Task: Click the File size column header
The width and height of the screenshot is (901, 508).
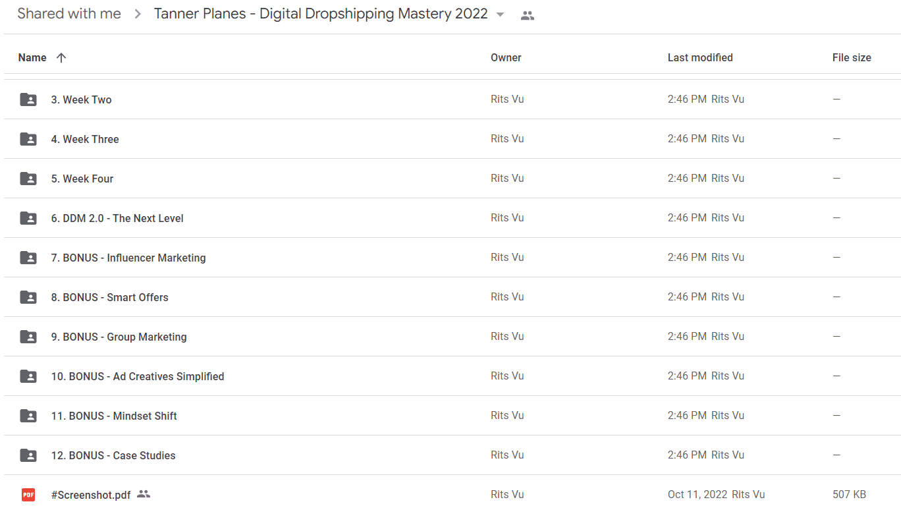Action: pyautogui.click(x=852, y=58)
